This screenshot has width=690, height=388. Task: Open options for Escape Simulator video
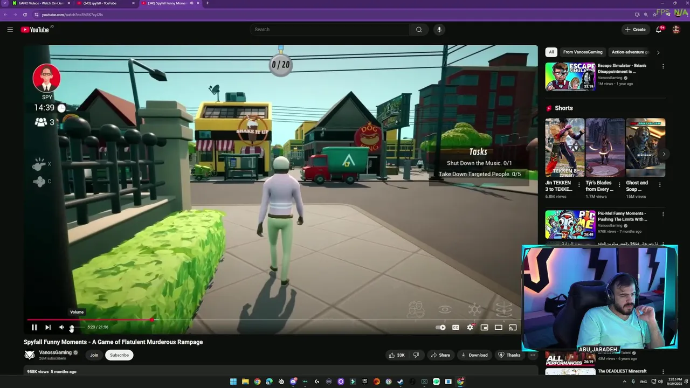pyautogui.click(x=663, y=66)
